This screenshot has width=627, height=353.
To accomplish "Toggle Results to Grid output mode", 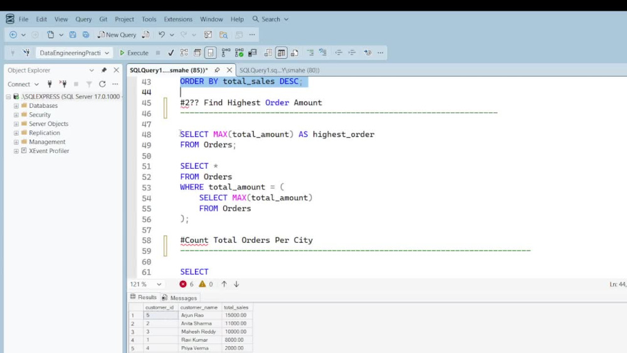I will pos(281,53).
